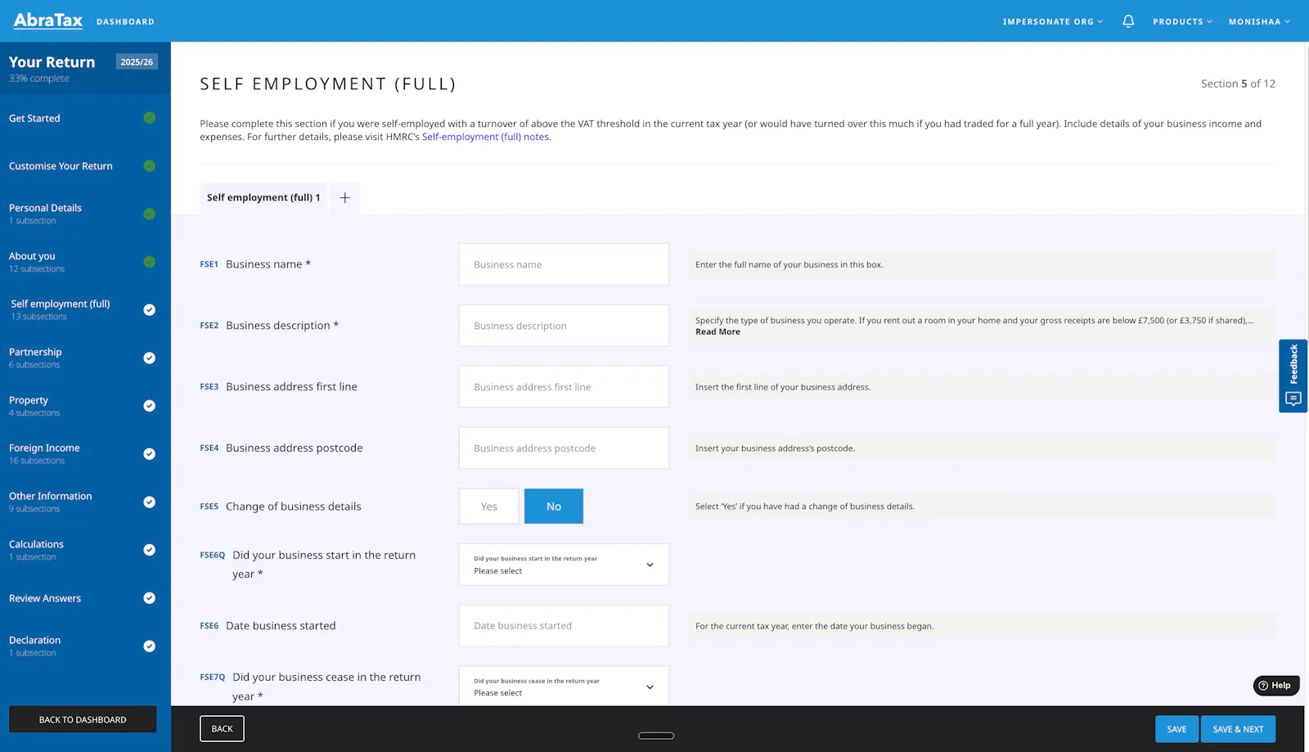1309x752 pixels.
Task: Open the Help widget
Action: click(1275, 686)
